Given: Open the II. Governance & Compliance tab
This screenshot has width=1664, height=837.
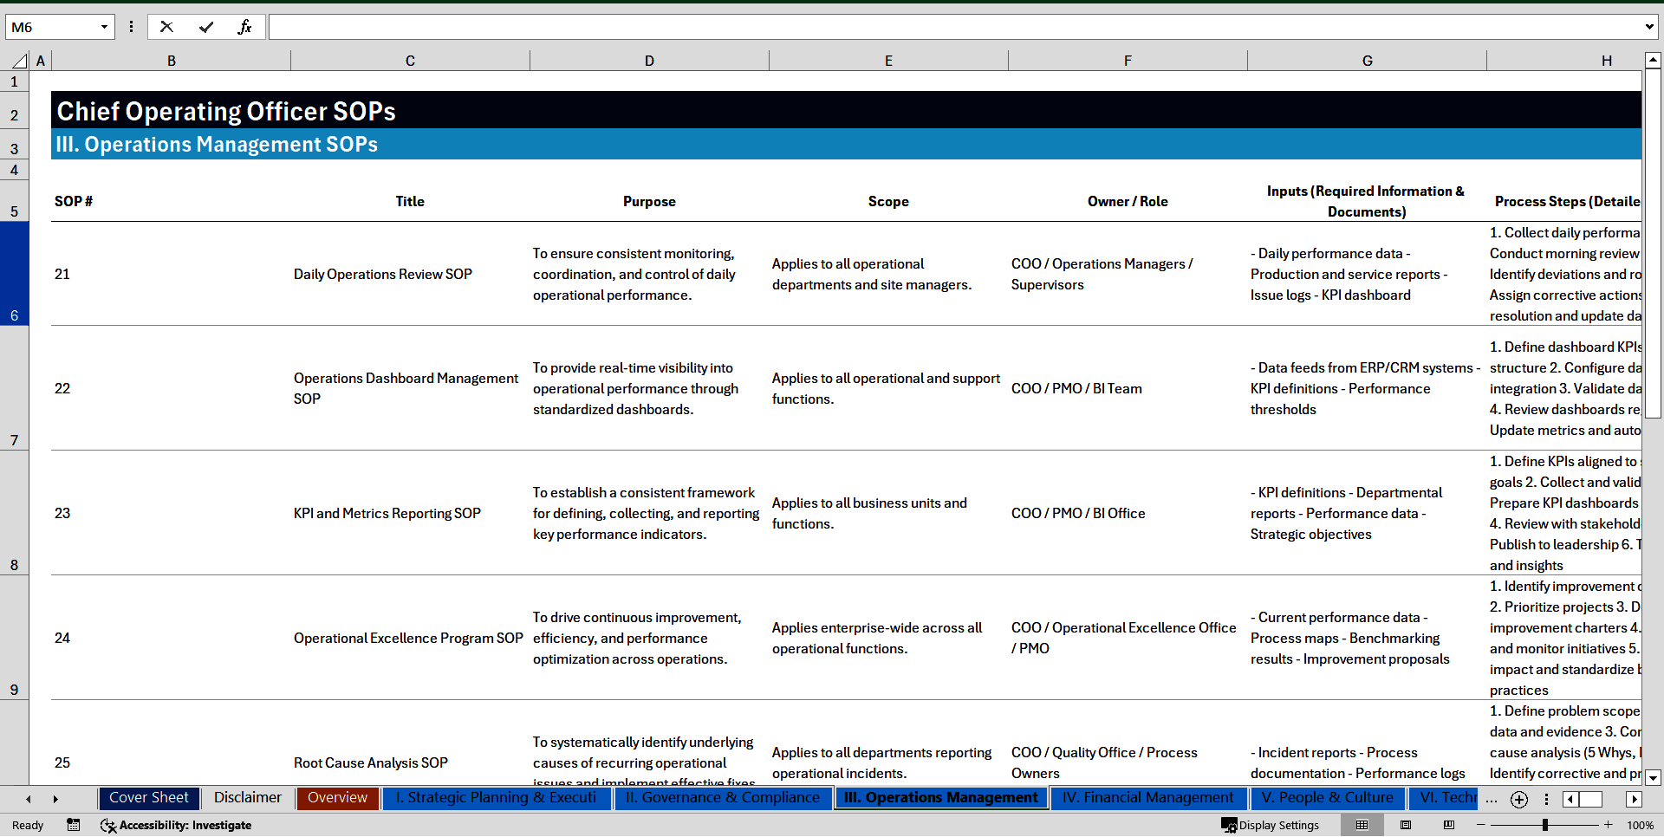Looking at the screenshot, I should click(x=723, y=798).
